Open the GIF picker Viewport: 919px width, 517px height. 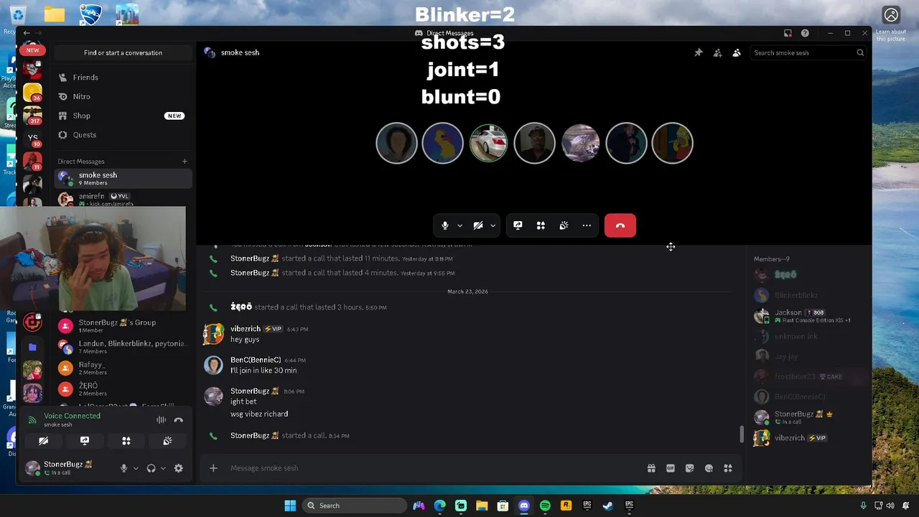click(671, 468)
